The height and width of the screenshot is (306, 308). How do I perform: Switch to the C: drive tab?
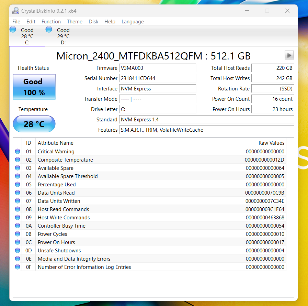click(27, 36)
